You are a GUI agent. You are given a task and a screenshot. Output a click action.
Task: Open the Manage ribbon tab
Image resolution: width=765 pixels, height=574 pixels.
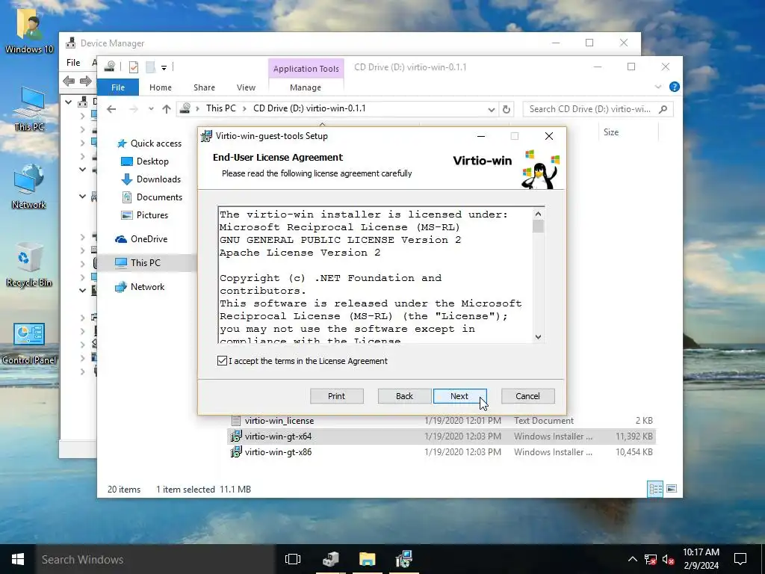(x=306, y=87)
